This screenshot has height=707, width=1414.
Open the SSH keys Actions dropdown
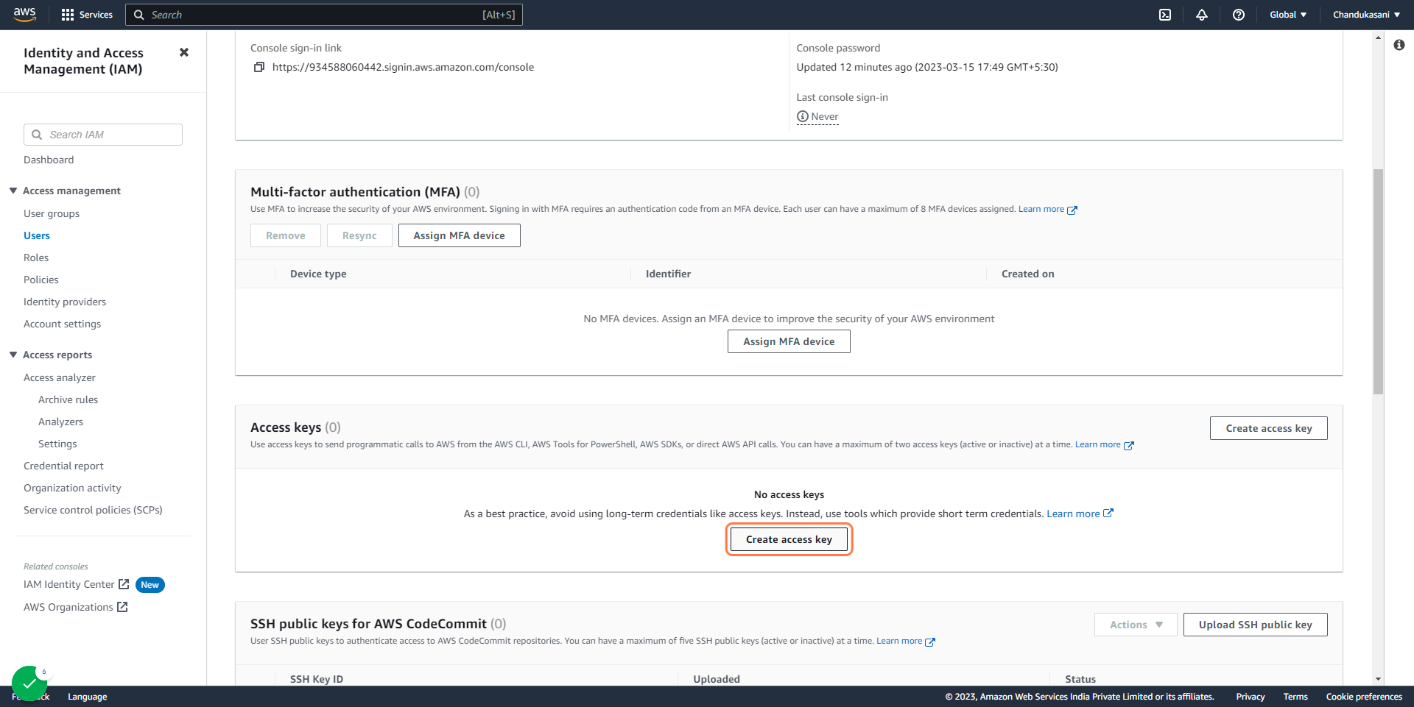pos(1136,625)
